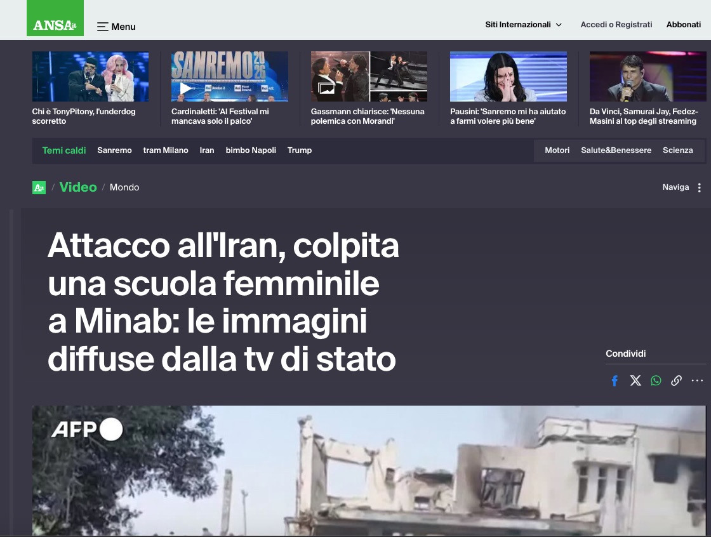Viewport: 711px width, 537px height.
Task: Expand Siti Internazionali dropdown
Action: click(x=524, y=25)
